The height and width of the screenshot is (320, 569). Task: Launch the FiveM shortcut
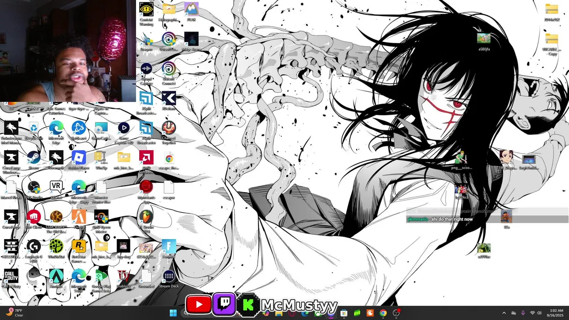point(79,219)
